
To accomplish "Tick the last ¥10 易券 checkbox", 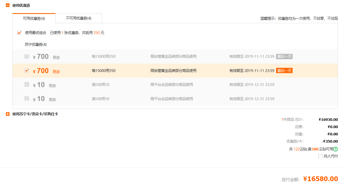I will tap(27, 98).
